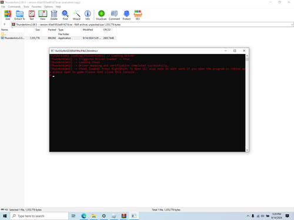Open the Tools menu
The height and width of the screenshot is (220, 294).
coord(26,6)
